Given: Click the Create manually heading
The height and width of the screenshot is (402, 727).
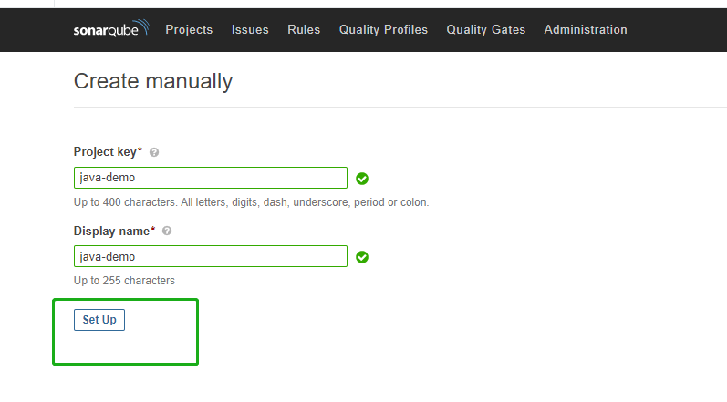Looking at the screenshot, I should [x=153, y=81].
